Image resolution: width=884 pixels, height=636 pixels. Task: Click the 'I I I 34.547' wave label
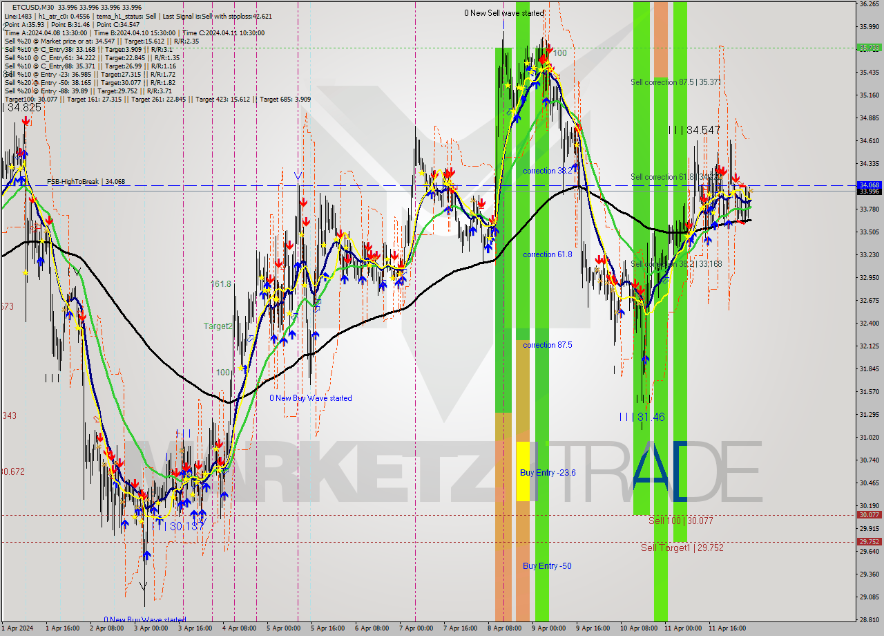pyautogui.click(x=695, y=130)
